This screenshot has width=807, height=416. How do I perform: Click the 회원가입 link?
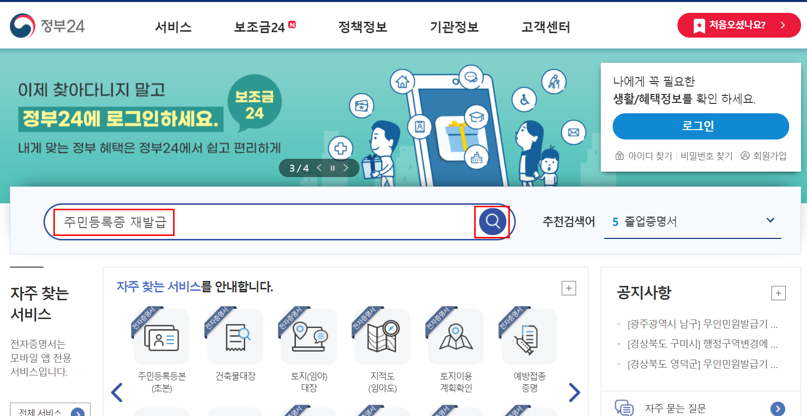click(763, 156)
